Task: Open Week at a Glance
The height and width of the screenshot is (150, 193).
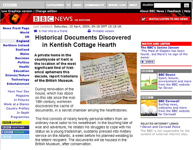Action: coord(16,104)
